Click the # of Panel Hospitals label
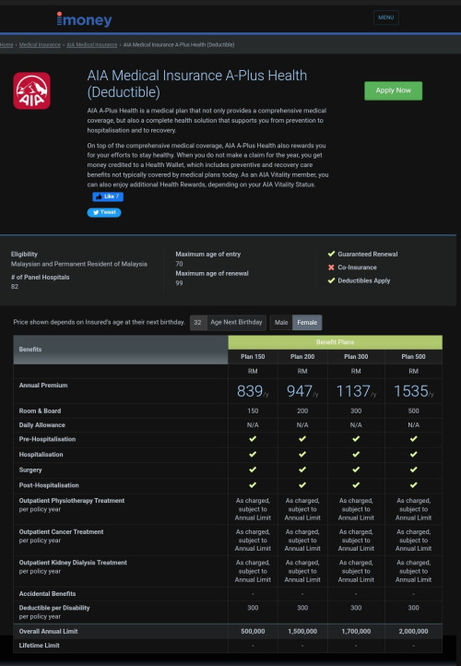 click(40, 277)
